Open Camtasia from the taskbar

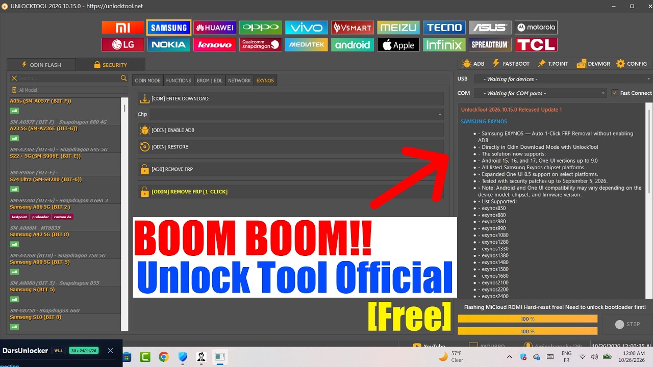145,357
